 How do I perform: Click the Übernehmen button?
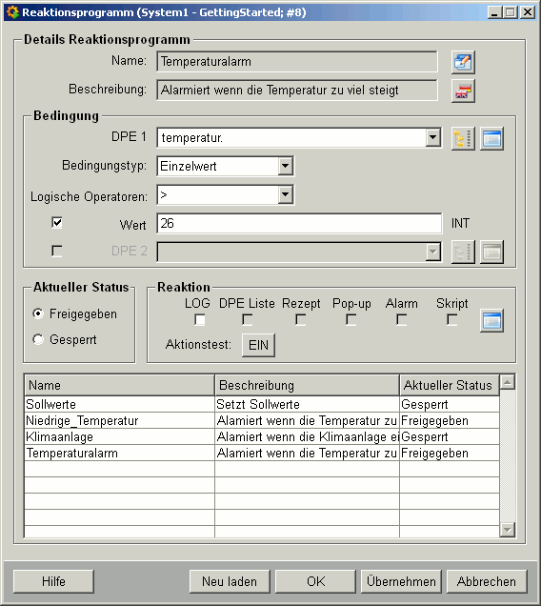coord(401,581)
